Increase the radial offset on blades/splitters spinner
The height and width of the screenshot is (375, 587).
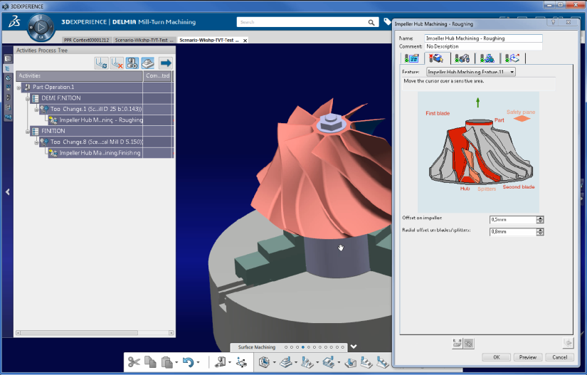tap(540, 230)
